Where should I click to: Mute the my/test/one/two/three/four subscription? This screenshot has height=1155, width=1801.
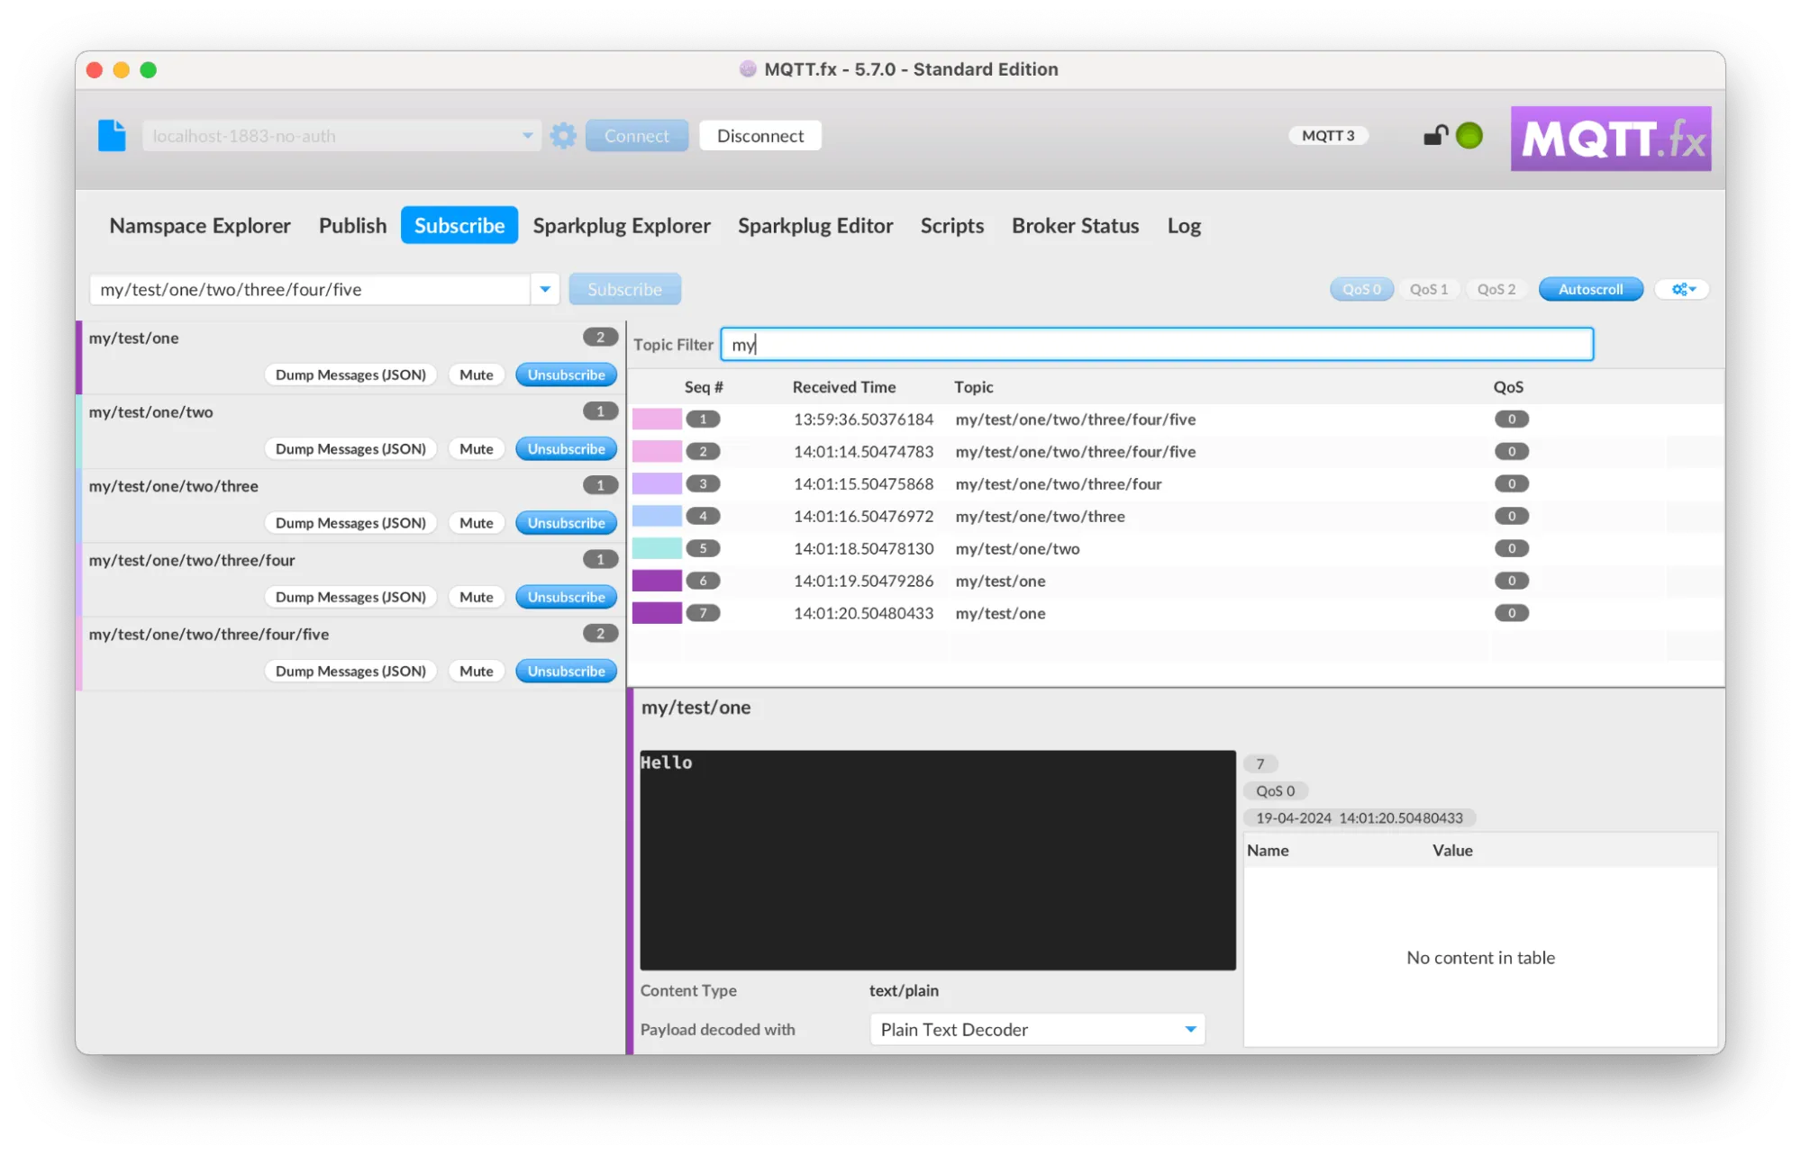click(476, 597)
